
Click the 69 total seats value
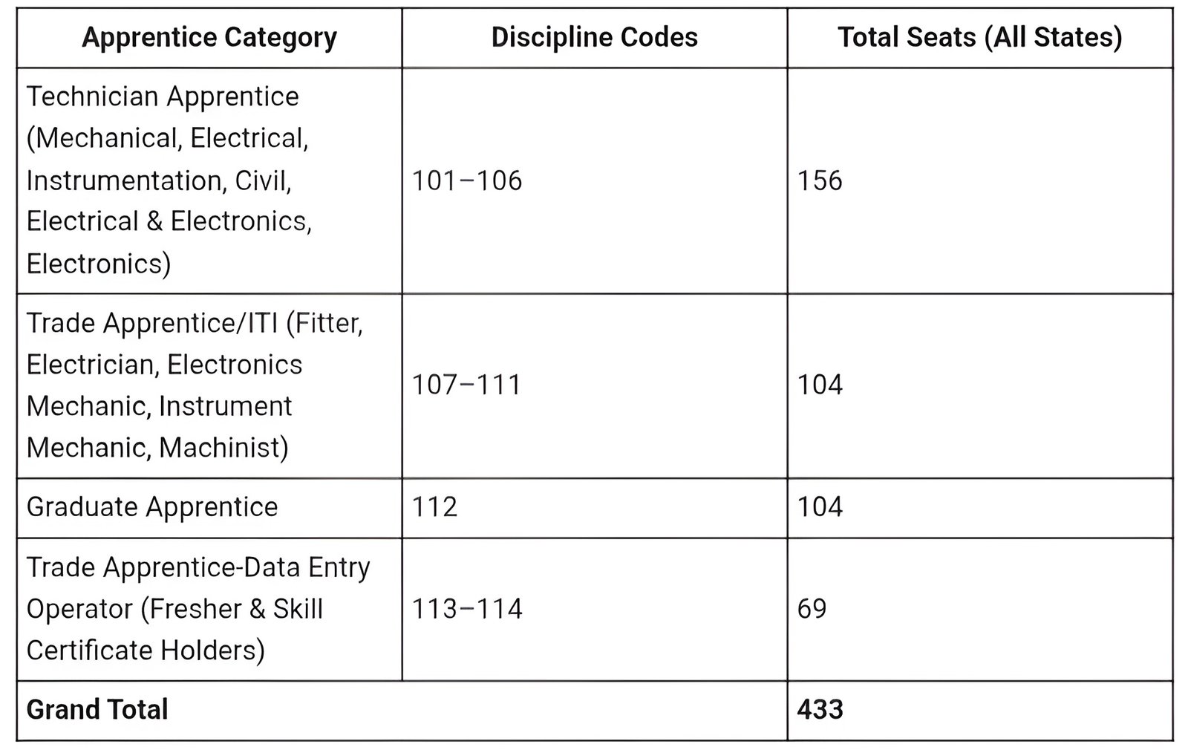812,609
